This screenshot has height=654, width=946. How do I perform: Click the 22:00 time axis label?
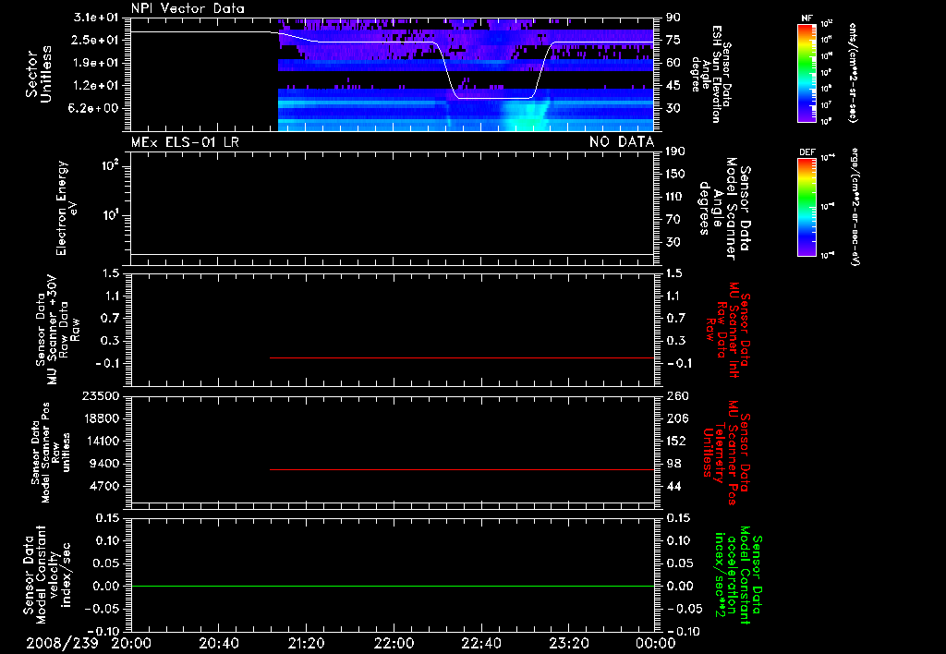point(394,643)
